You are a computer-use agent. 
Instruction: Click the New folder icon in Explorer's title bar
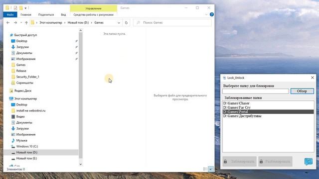21,8
